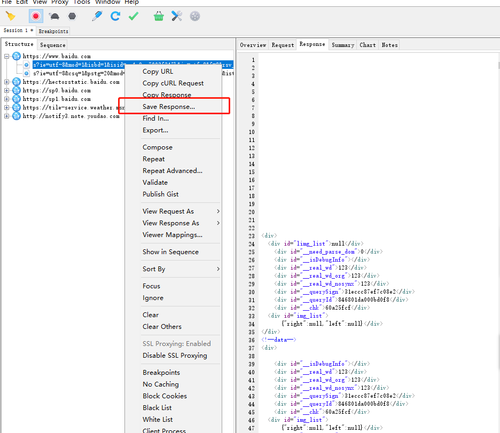Choose Clear Others menu item
The image size is (500, 433).
(173, 327)
